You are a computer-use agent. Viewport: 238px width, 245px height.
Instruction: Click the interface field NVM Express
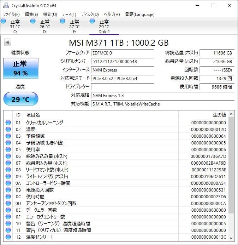pyautogui.click(x=122, y=70)
